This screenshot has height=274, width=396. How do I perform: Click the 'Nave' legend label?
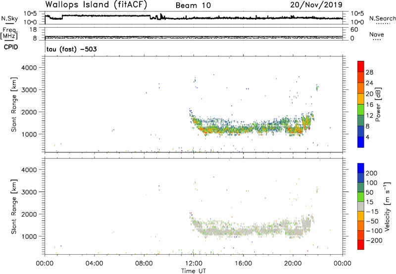coord(377,34)
